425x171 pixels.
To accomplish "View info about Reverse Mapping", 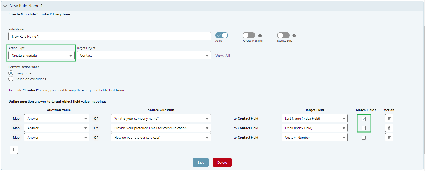I will coord(260,36).
